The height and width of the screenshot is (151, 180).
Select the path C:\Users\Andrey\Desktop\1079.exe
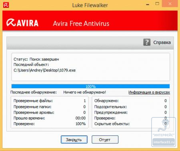coord(45,70)
